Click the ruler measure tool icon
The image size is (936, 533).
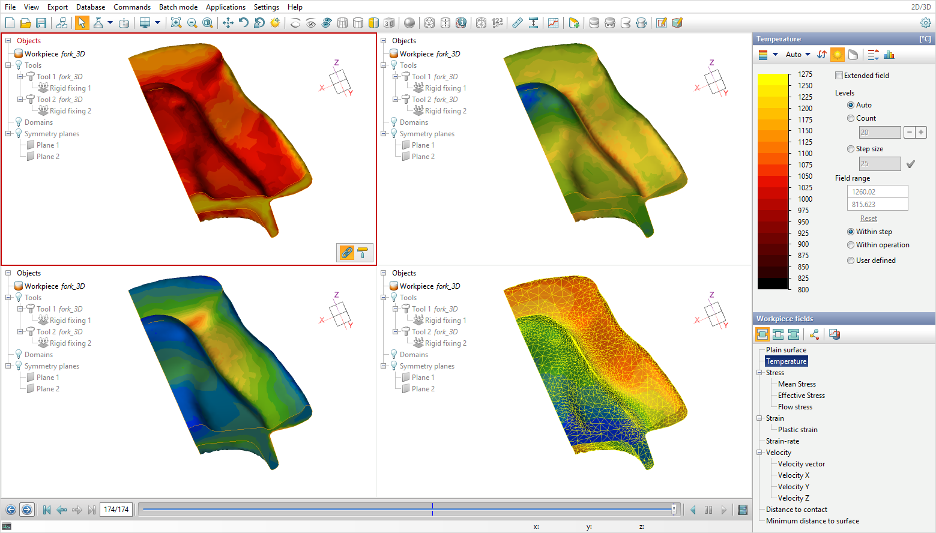pos(518,23)
